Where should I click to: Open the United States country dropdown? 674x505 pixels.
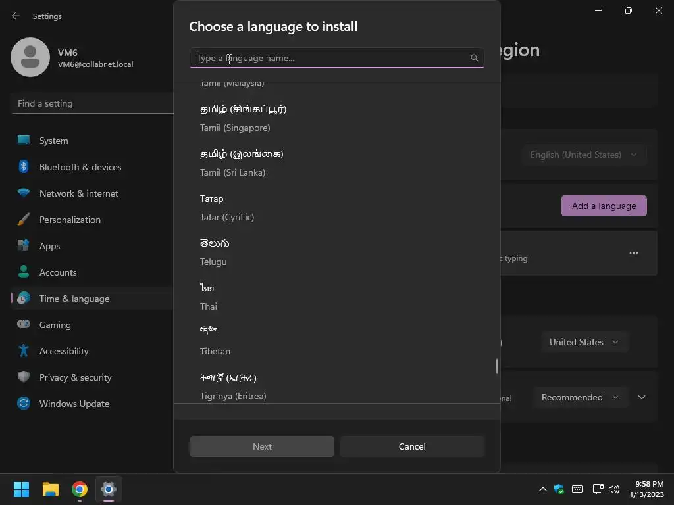click(584, 342)
